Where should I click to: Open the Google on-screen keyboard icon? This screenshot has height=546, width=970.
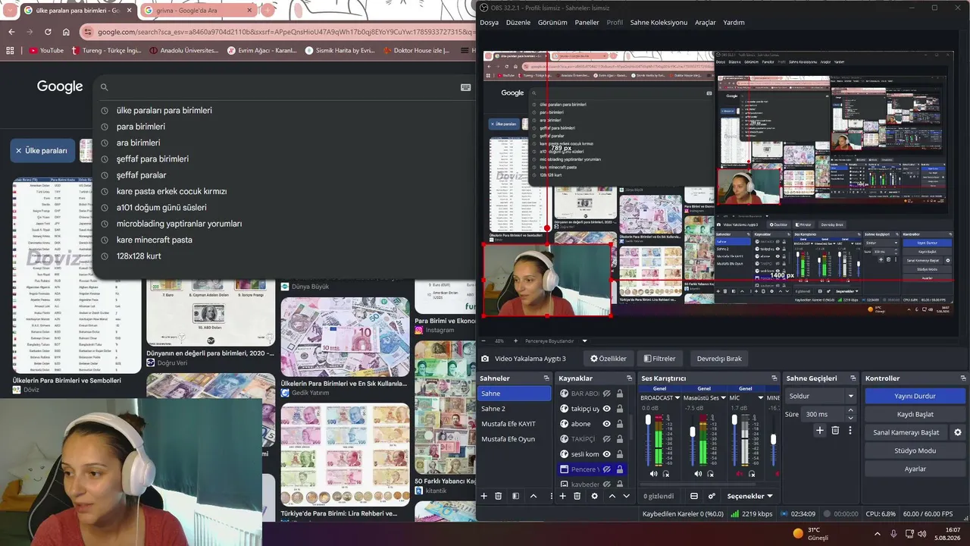point(466,87)
